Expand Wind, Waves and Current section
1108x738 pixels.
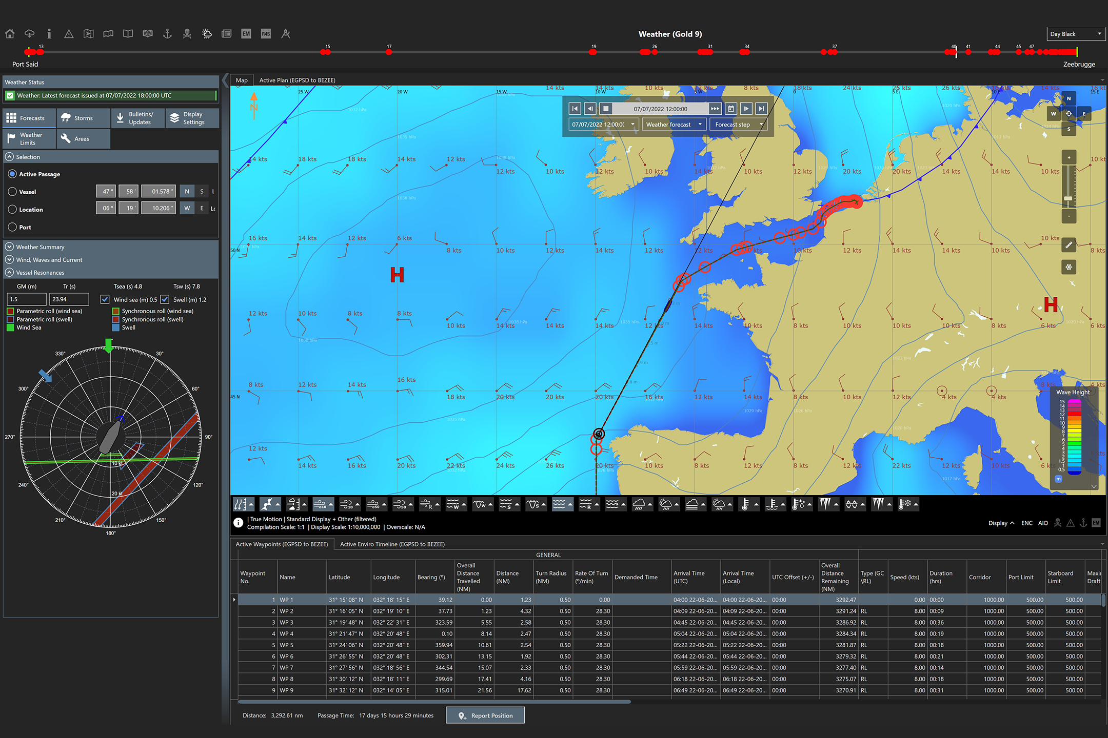[9, 260]
